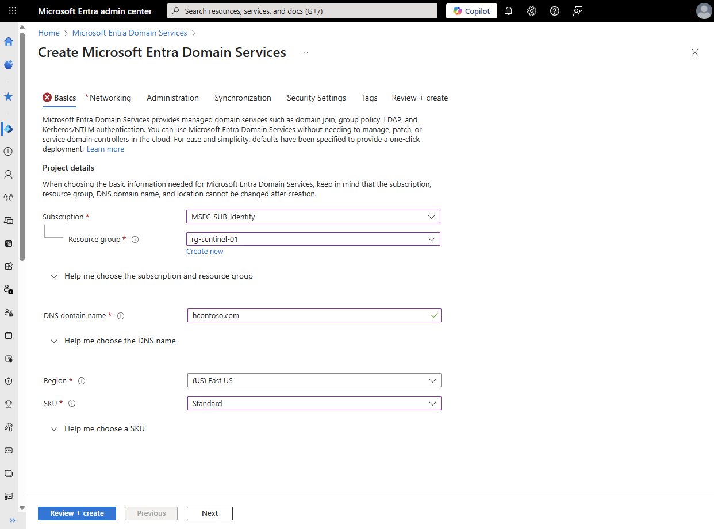The width and height of the screenshot is (714, 529).
Task: Expand the sidebar with the double-arrow icon
Action: point(11,521)
